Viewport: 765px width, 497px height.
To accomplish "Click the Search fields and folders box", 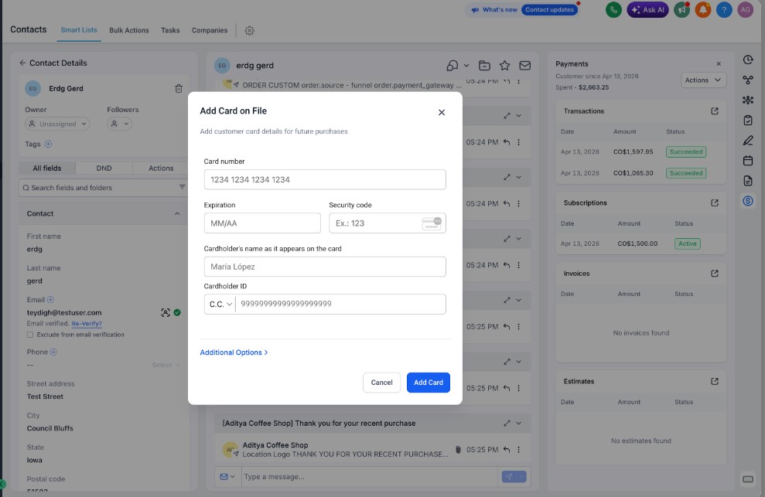I will [x=102, y=188].
